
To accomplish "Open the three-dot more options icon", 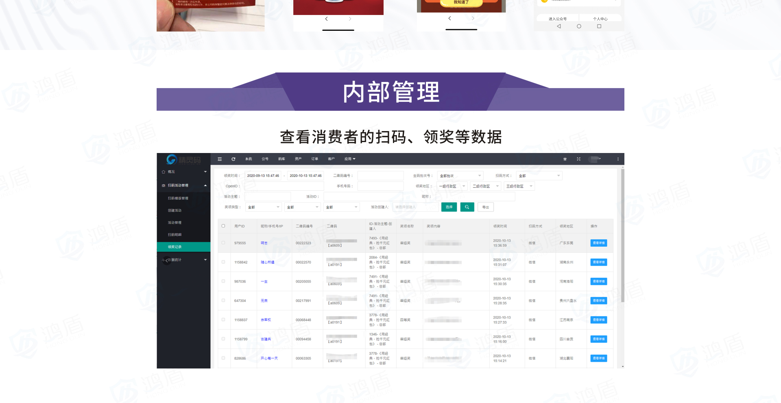I will [618, 159].
